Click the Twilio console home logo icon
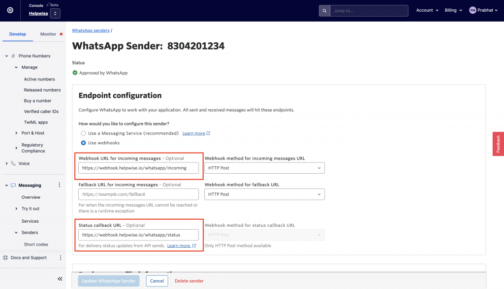The width and height of the screenshot is (504, 289). (10, 10)
